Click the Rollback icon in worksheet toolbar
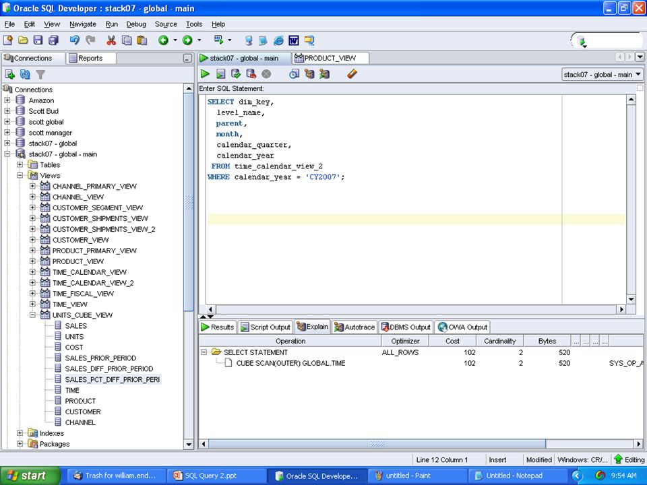 [251, 74]
